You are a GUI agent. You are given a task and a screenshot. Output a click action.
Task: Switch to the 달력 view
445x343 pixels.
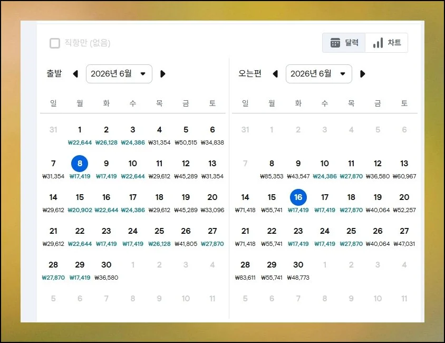[x=344, y=43]
